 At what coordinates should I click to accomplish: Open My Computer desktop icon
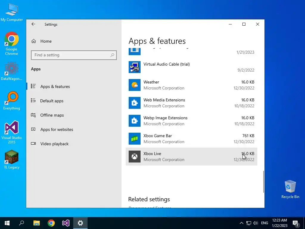12,12
